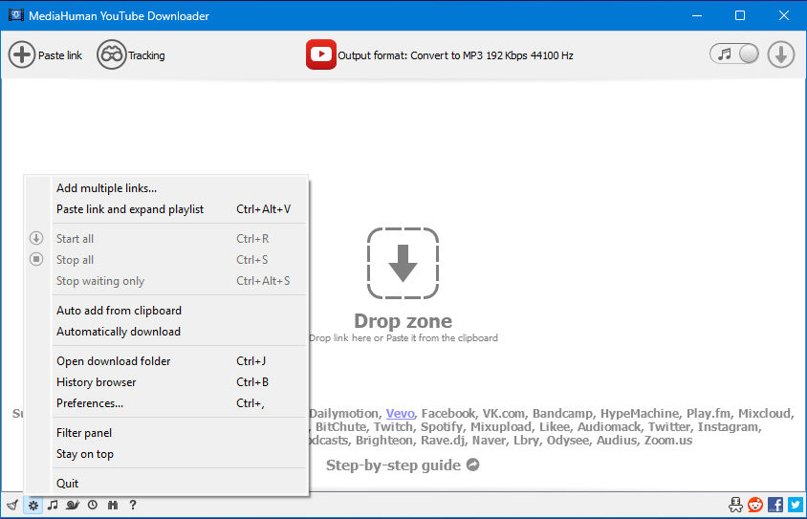Viewport: 807px width, 519px height.
Task: Click the red YouTube output format icon
Action: click(x=320, y=54)
